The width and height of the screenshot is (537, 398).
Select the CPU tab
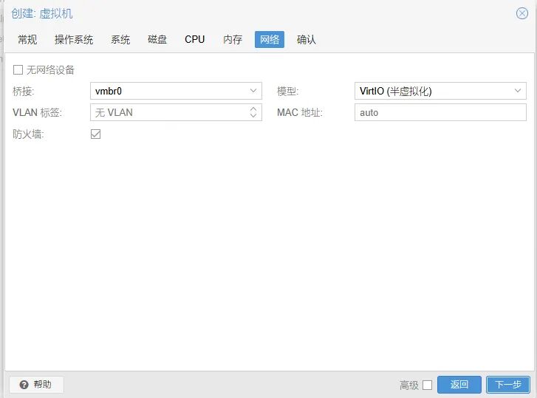[194, 40]
